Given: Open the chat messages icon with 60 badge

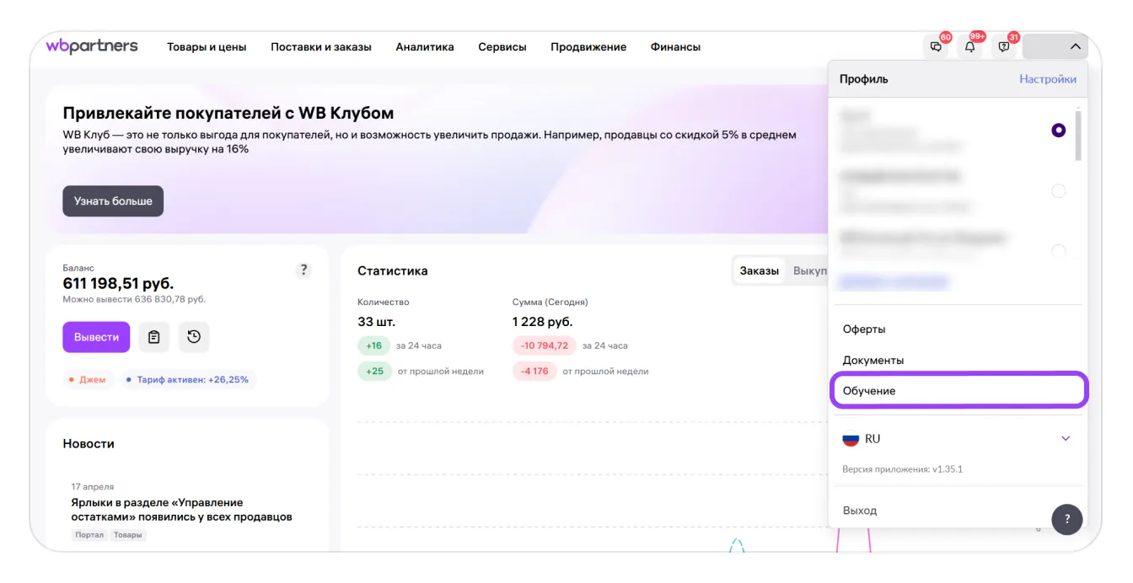Looking at the screenshot, I should tap(936, 47).
